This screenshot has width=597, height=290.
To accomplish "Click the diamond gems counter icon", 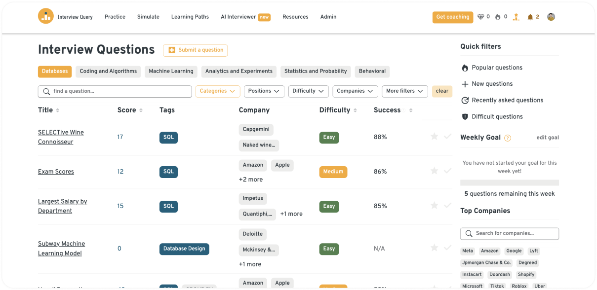I will coord(481,17).
